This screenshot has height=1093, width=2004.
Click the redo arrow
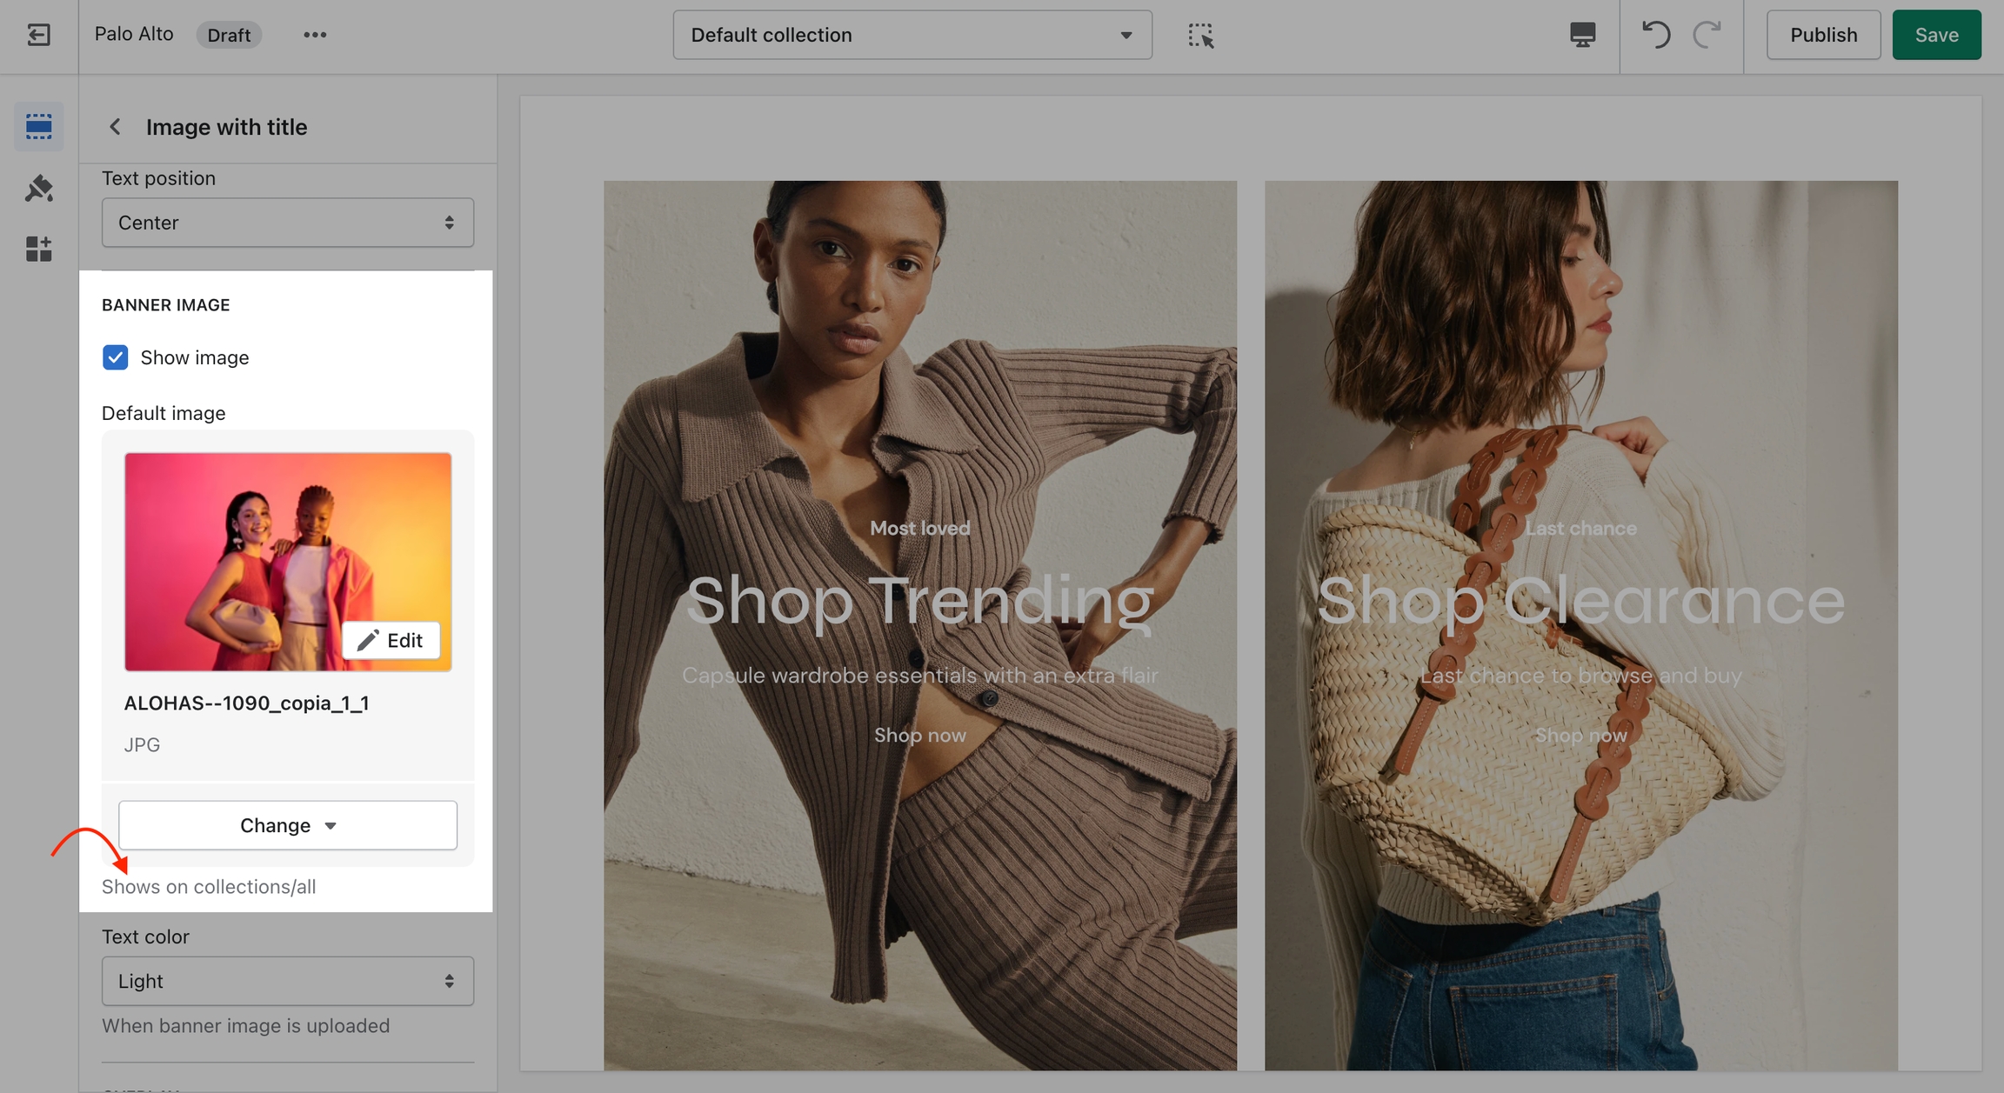pyautogui.click(x=1707, y=35)
